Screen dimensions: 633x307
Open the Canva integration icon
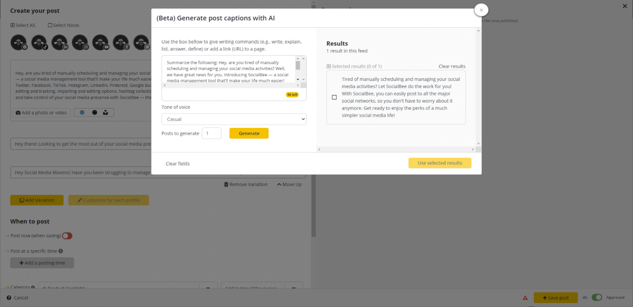click(x=82, y=112)
